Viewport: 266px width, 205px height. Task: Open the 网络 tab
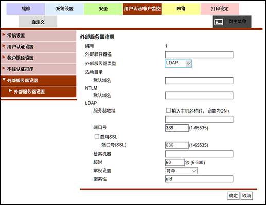[x=181, y=9]
